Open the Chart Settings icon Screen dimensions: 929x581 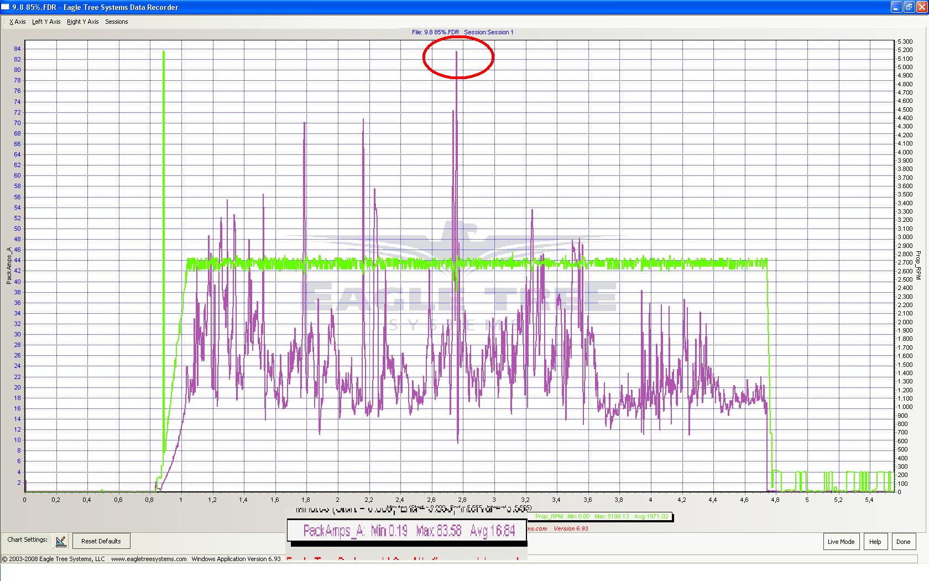click(61, 541)
